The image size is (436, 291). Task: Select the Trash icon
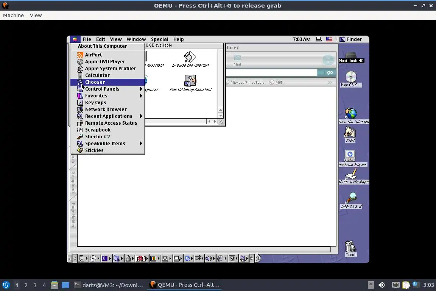350,249
